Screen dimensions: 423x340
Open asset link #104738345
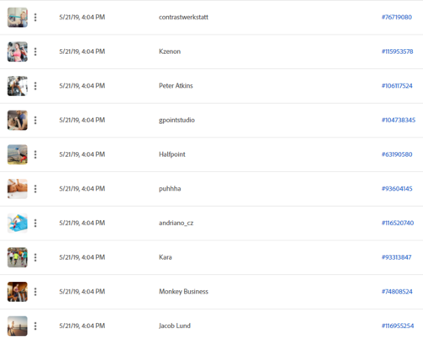(x=399, y=120)
